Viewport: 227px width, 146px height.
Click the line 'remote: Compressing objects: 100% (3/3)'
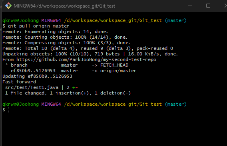click(66, 43)
